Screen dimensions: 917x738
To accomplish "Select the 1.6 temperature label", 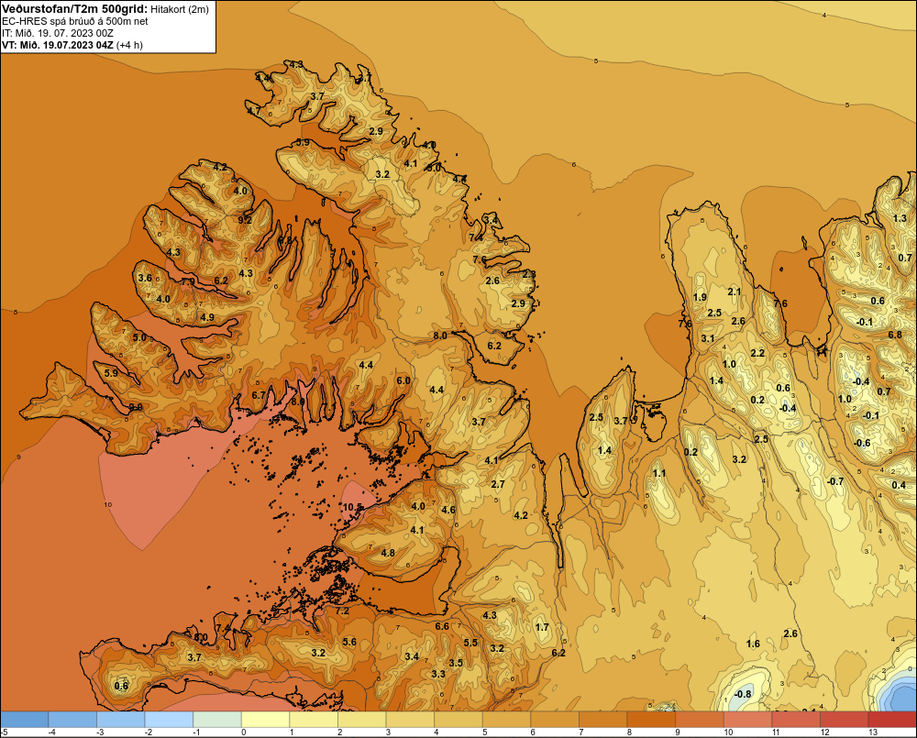I will click(x=753, y=644).
